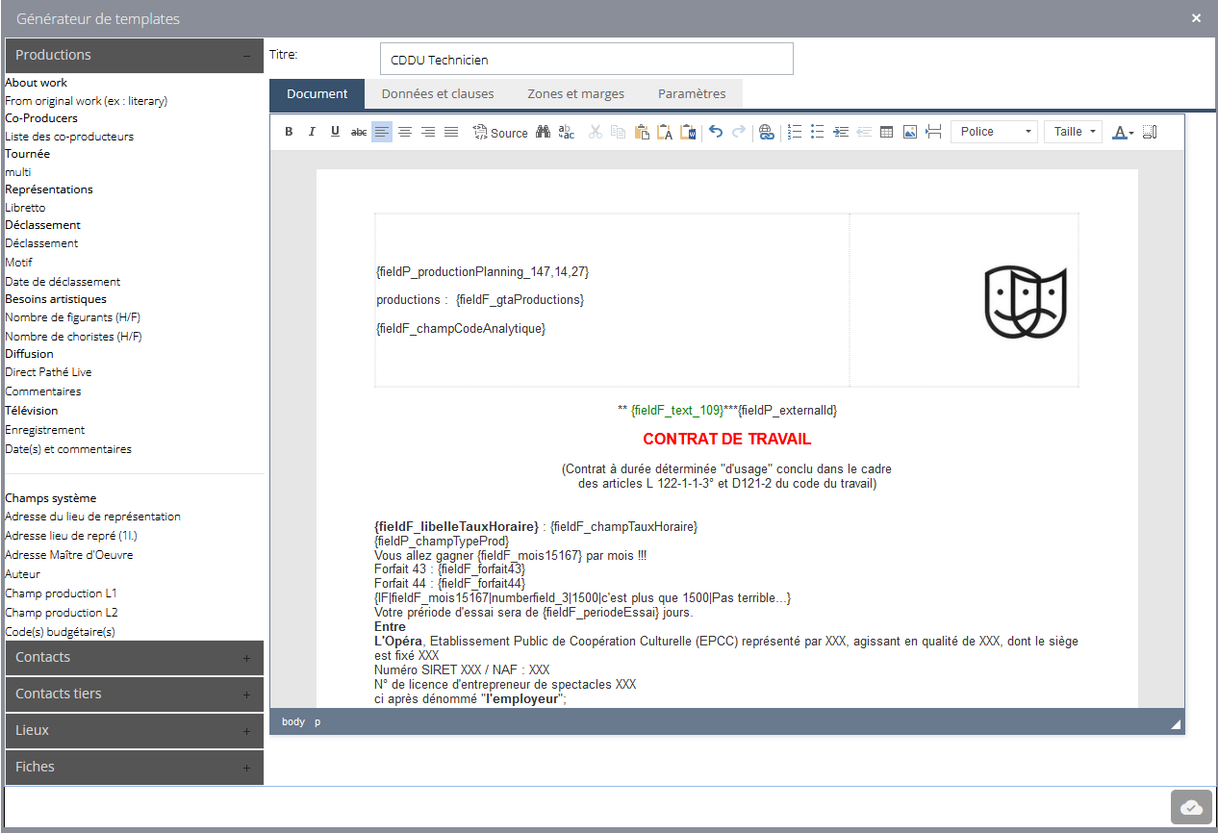
Task: Toggle italic formatting
Action: [312, 132]
